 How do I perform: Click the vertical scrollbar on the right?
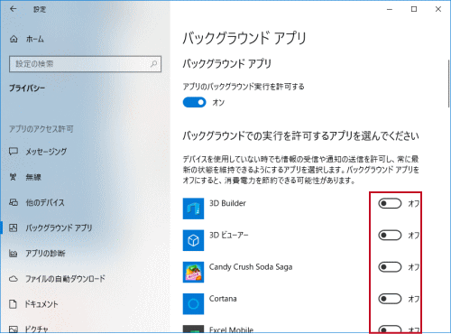click(x=448, y=84)
